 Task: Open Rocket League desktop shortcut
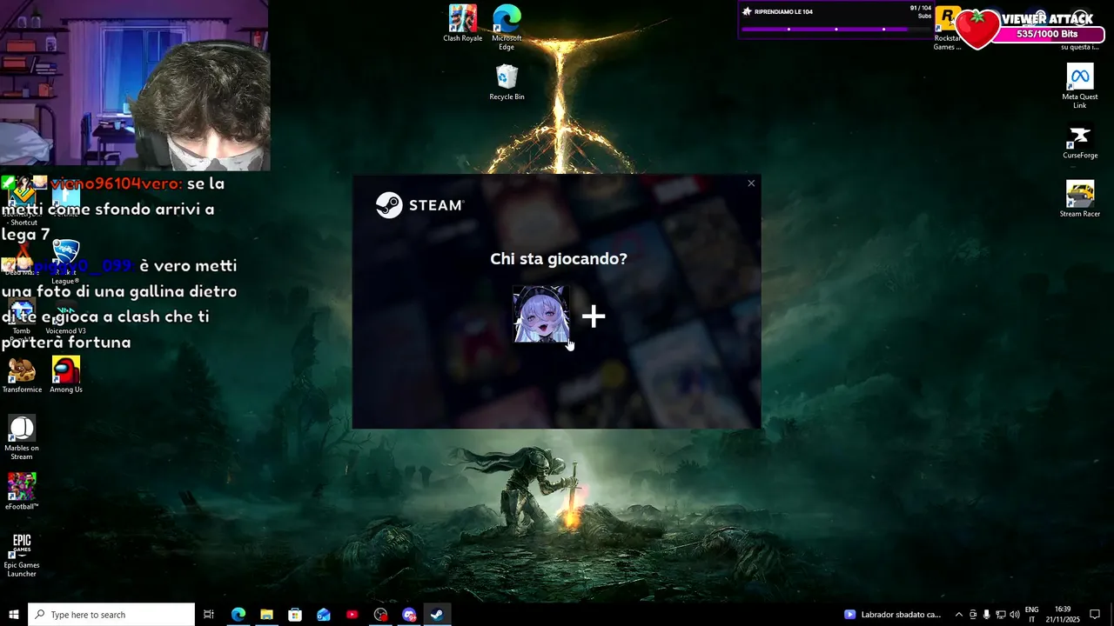pyautogui.click(x=65, y=262)
